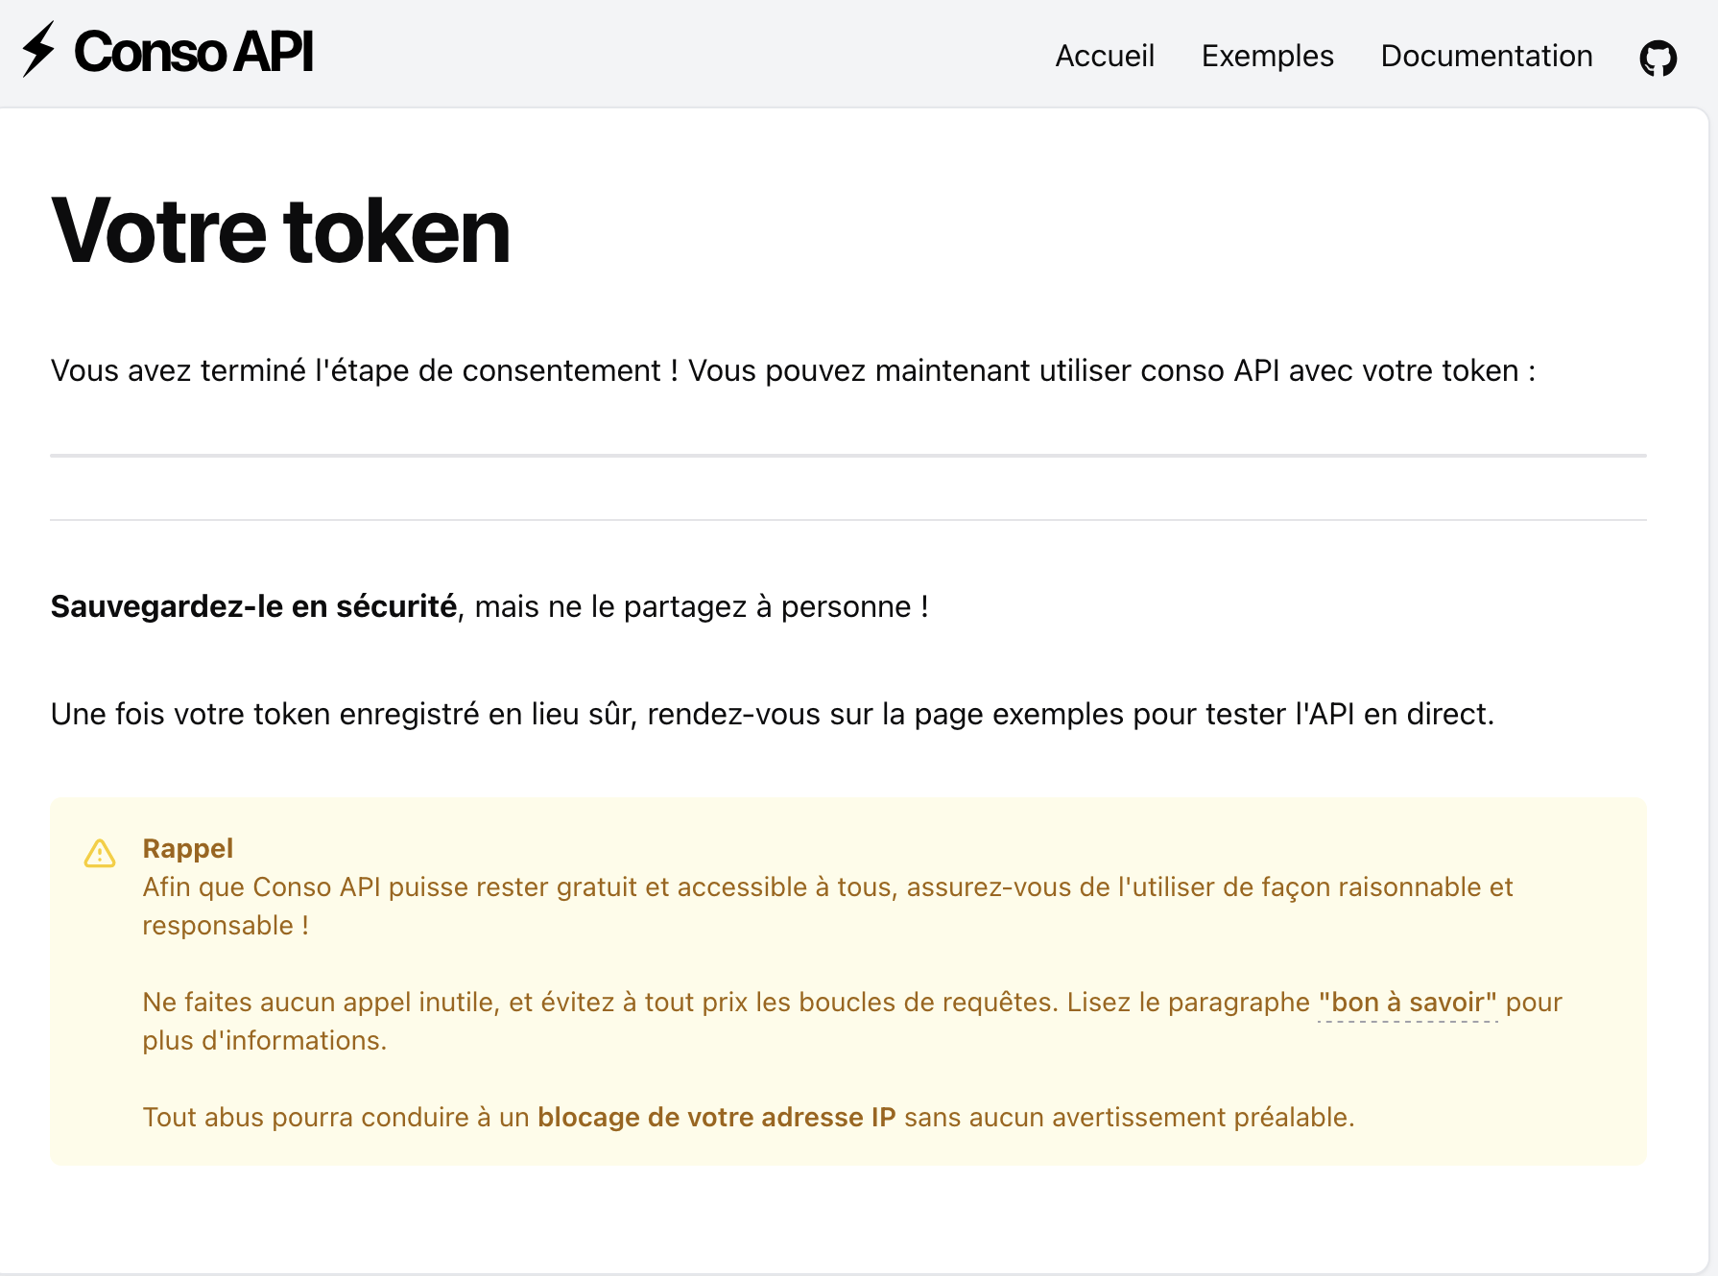Click the Conso API wordmark

pyautogui.click(x=193, y=52)
